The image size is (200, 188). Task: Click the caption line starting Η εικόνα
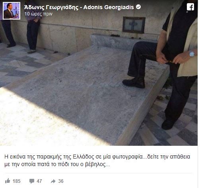coord(97,157)
